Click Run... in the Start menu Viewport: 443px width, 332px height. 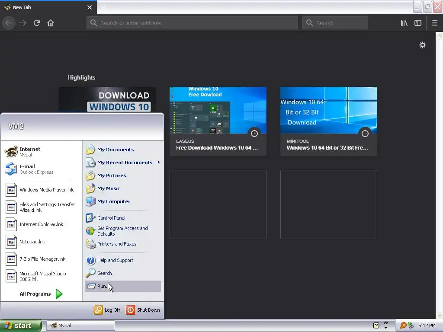pos(123,286)
